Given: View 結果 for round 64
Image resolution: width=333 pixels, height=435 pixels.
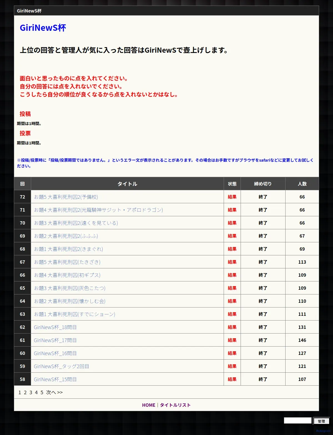Looking at the screenshot, I should coord(232,301).
